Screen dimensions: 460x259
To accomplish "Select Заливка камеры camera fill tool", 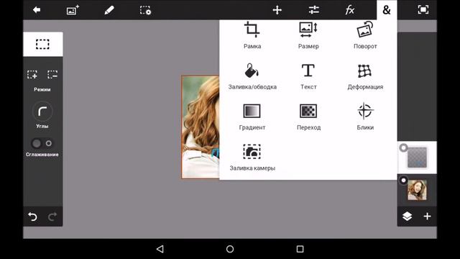I will click(252, 158).
